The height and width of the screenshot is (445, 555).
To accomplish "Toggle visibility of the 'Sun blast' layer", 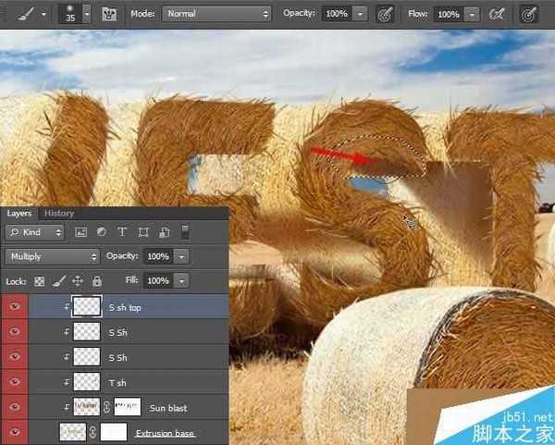I will pos(14,406).
